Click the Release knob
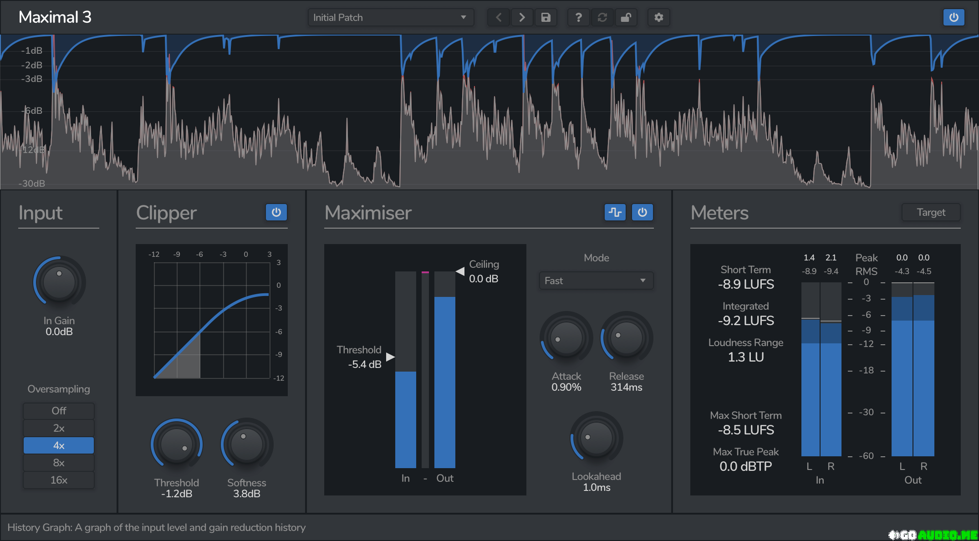This screenshot has width=979, height=541. [x=627, y=338]
